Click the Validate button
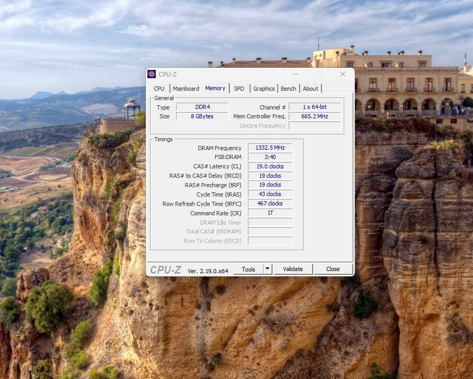This screenshot has width=473, height=379. [x=293, y=269]
